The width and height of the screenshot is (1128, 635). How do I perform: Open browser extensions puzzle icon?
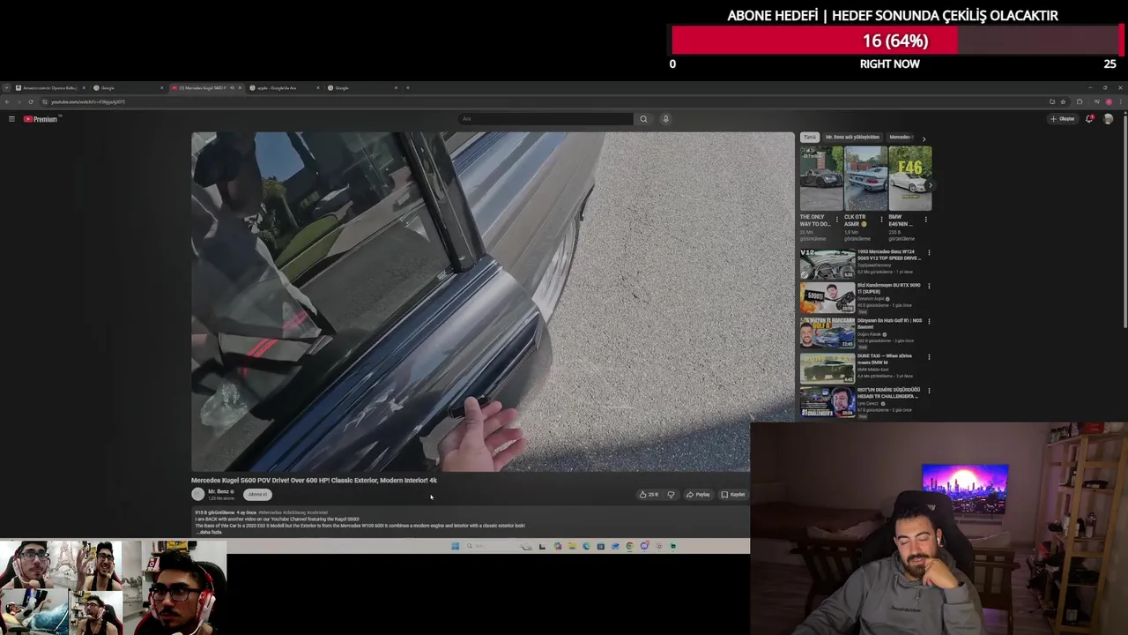click(1080, 101)
